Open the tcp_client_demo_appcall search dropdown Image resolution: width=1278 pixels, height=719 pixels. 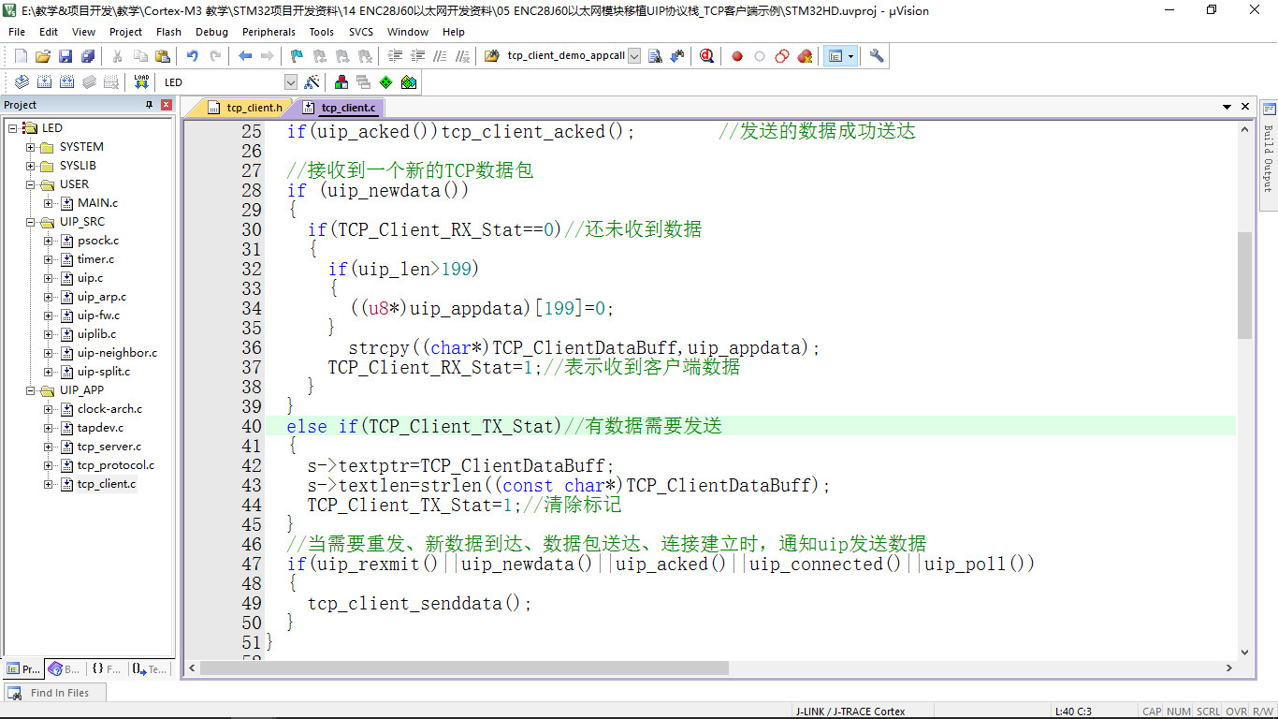pos(634,56)
